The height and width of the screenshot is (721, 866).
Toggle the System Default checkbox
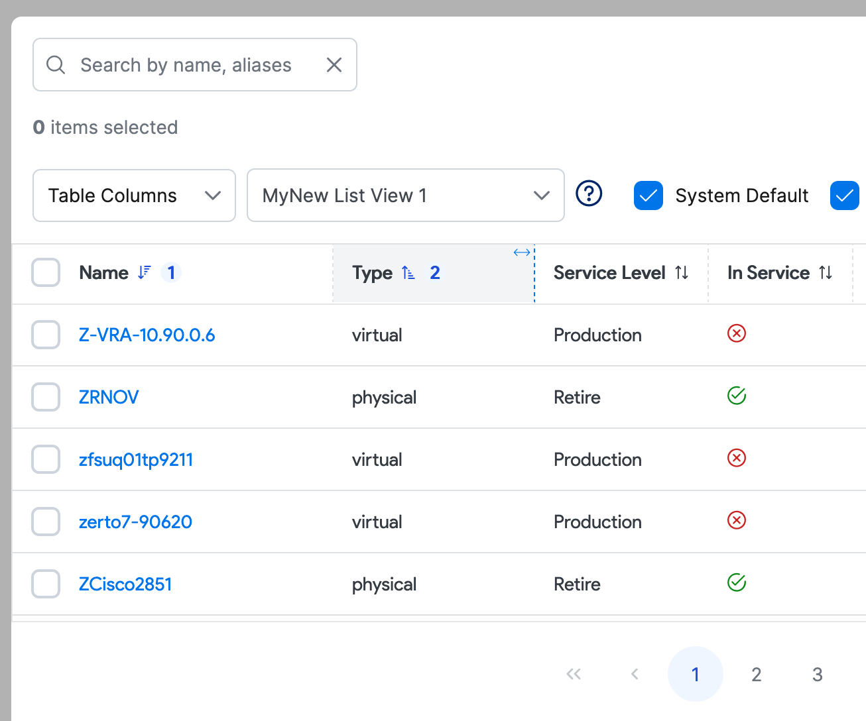[649, 195]
